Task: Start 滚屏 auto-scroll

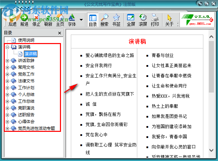Action: pyautogui.click(x=143, y=20)
